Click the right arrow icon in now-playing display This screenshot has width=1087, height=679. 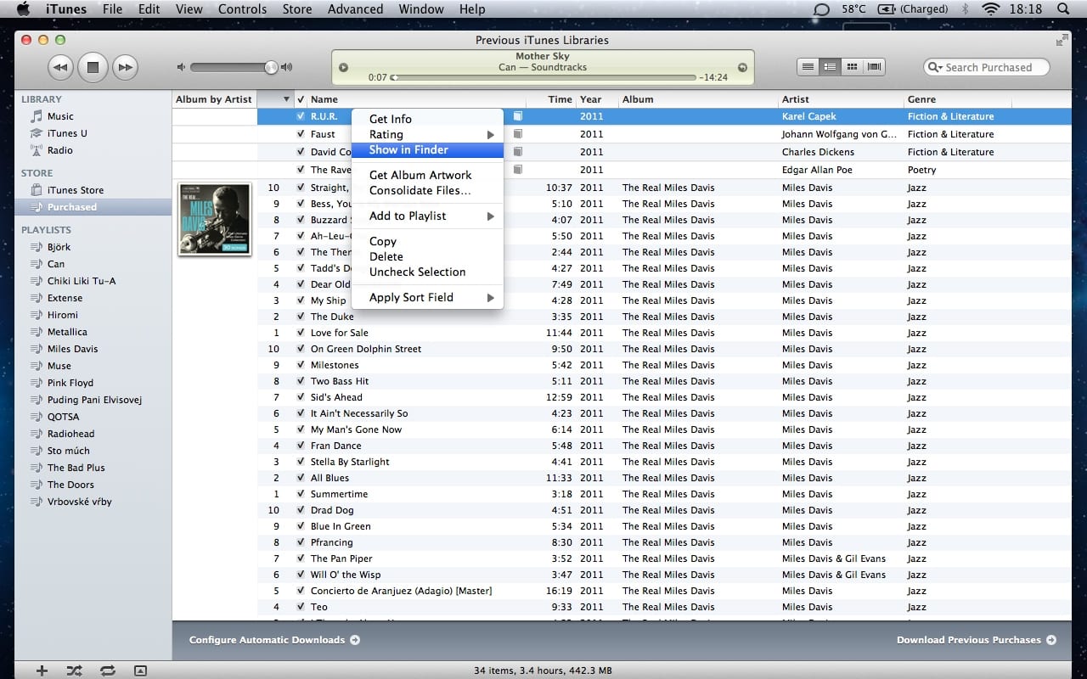pos(742,67)
